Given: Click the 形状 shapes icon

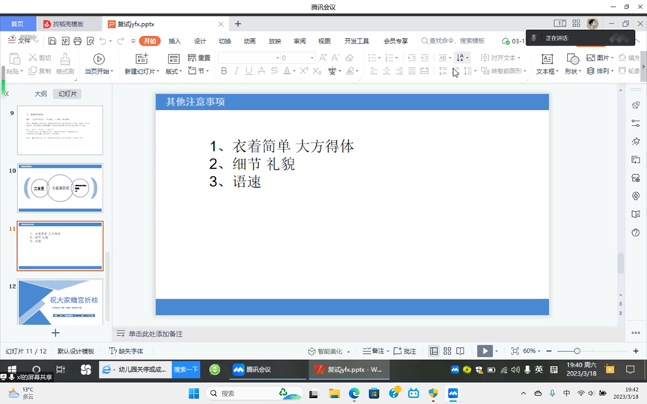Looking at the screenshot, I should click(572, 59).
